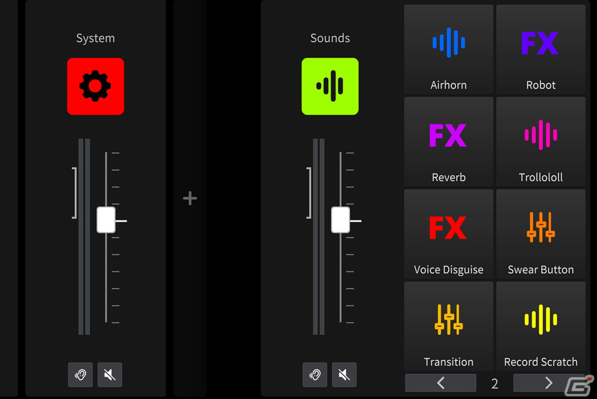
Task: Activate the Voice Disguise FX pad
Action: tap(449, 234)
